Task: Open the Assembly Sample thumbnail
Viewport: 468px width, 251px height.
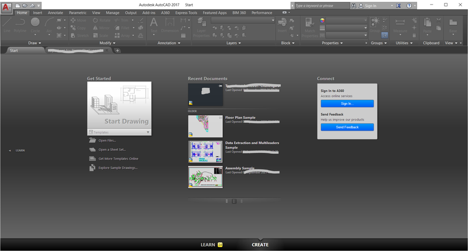Action: pos(205,177)
